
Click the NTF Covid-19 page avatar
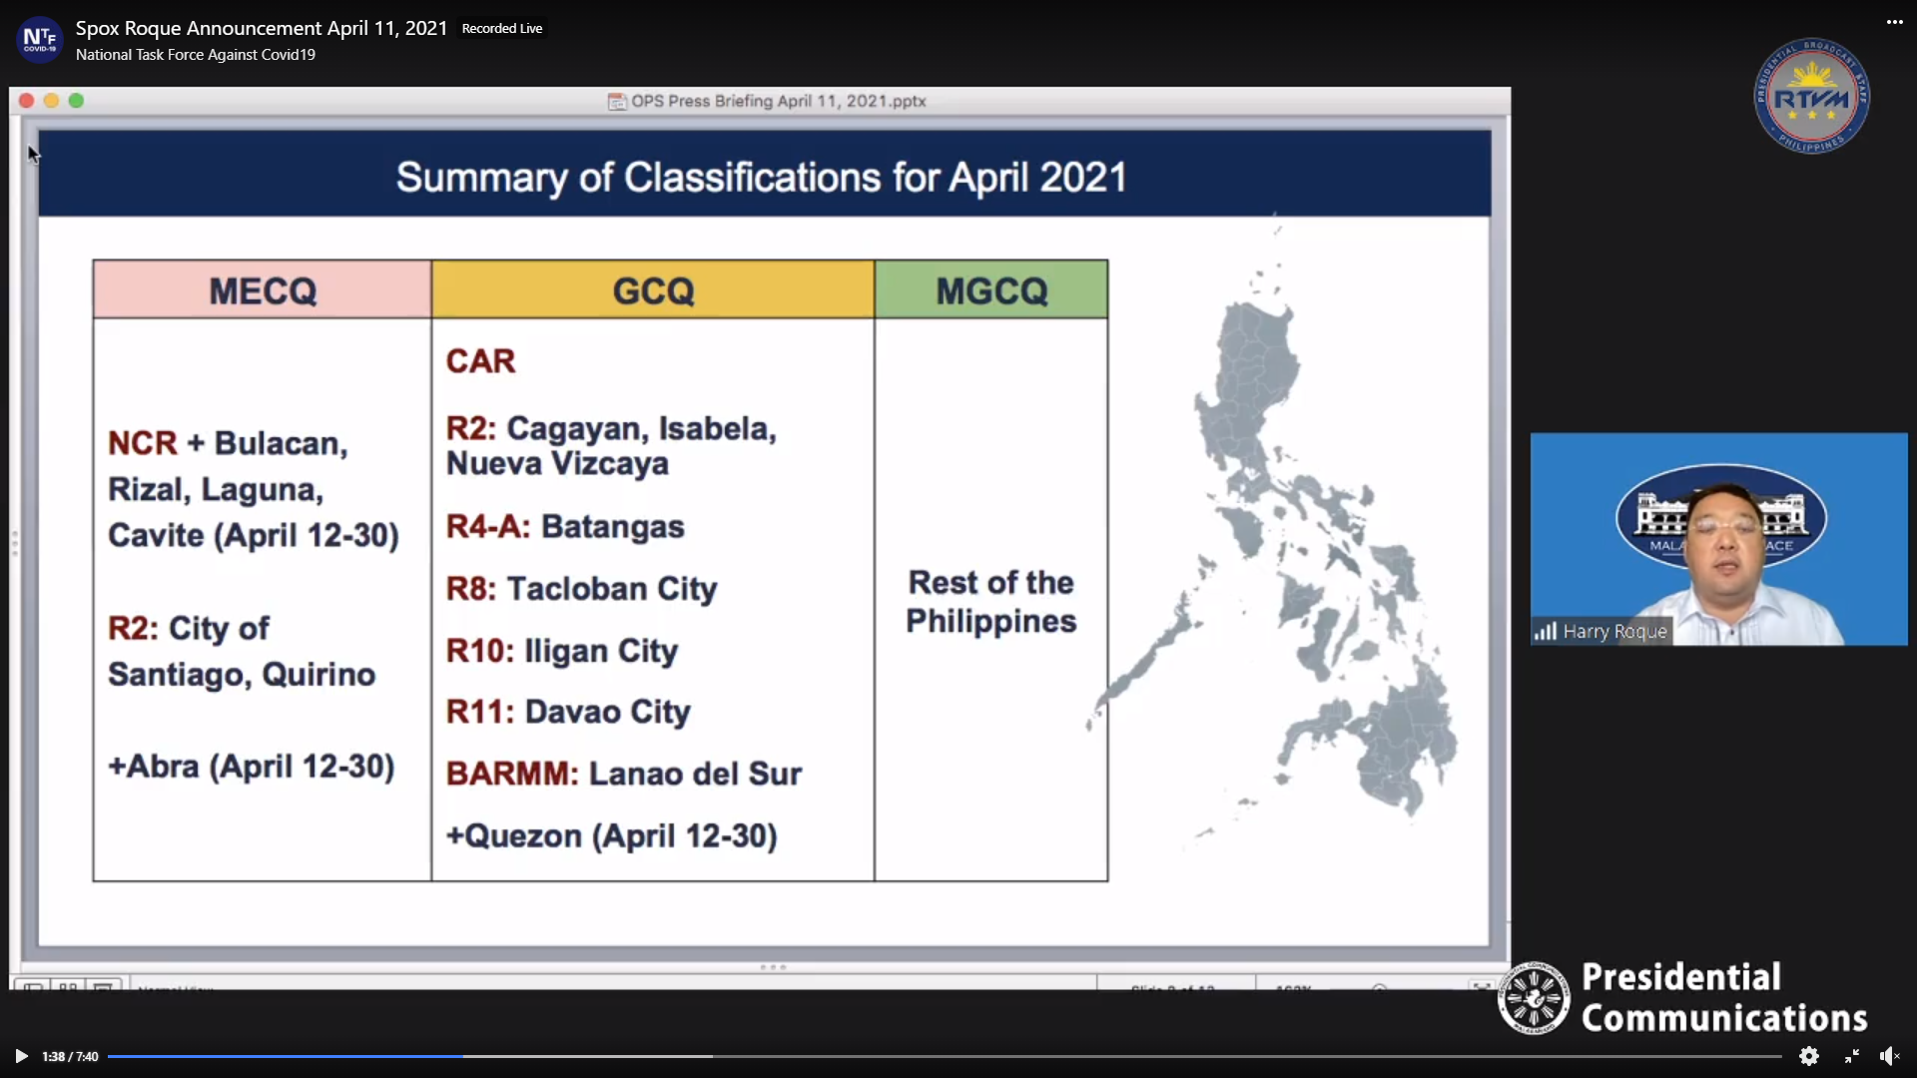40,40
